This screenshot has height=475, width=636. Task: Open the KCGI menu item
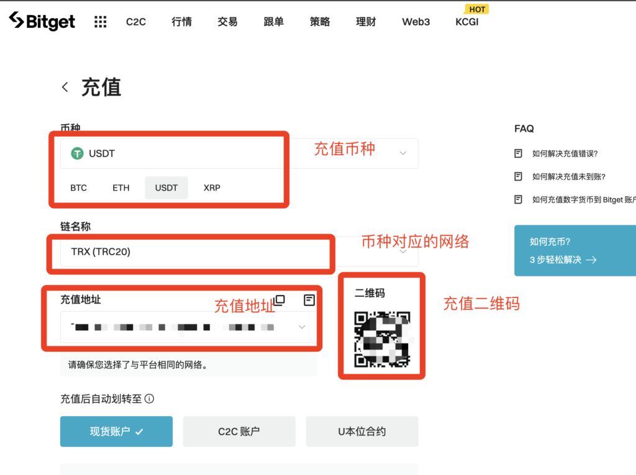(467, 22)
